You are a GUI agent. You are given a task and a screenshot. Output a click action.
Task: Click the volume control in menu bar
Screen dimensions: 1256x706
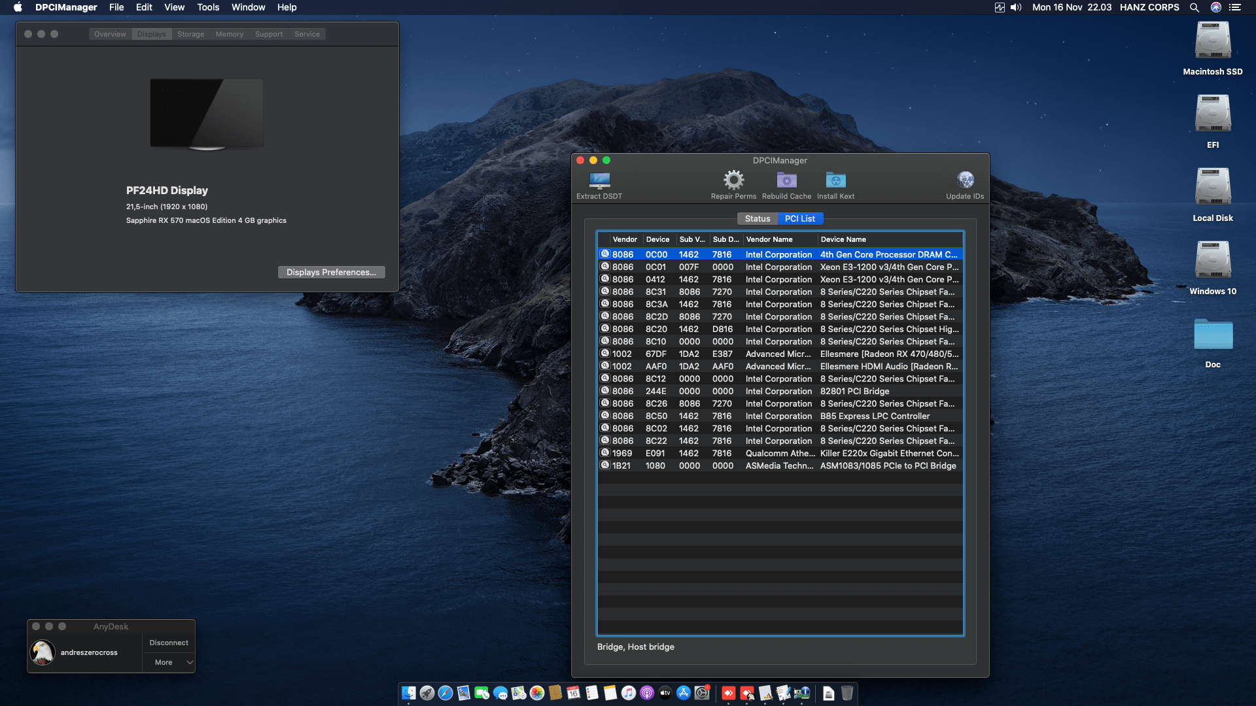click(x=1015, y=7)
